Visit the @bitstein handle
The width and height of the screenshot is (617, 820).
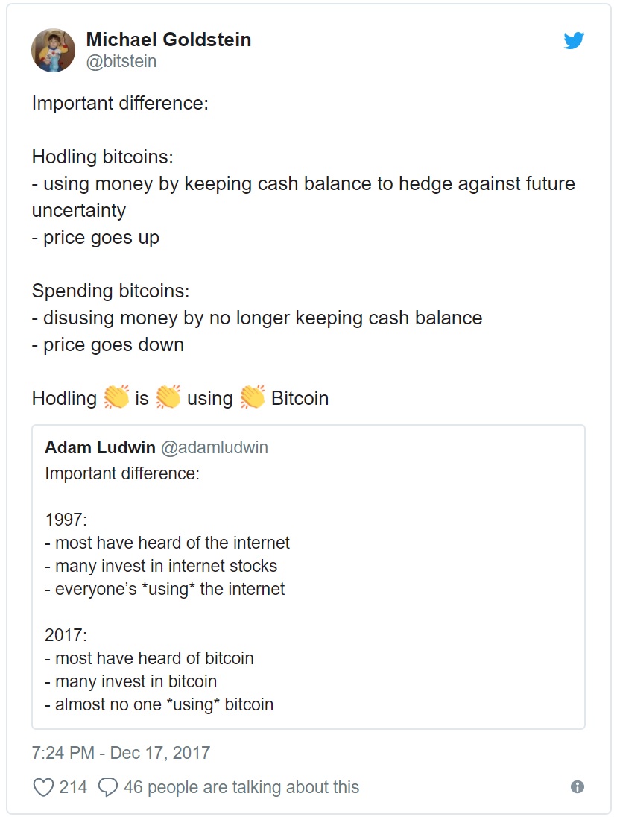pyautogui.click(x=121, y=61)
